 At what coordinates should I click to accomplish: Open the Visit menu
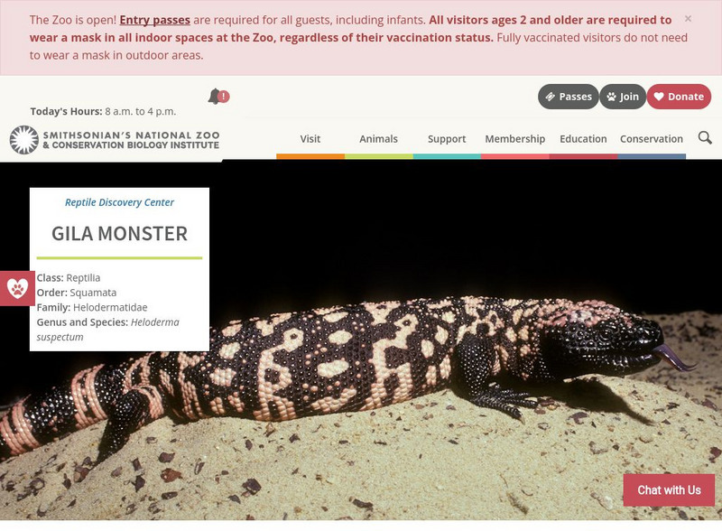point(310,139)
